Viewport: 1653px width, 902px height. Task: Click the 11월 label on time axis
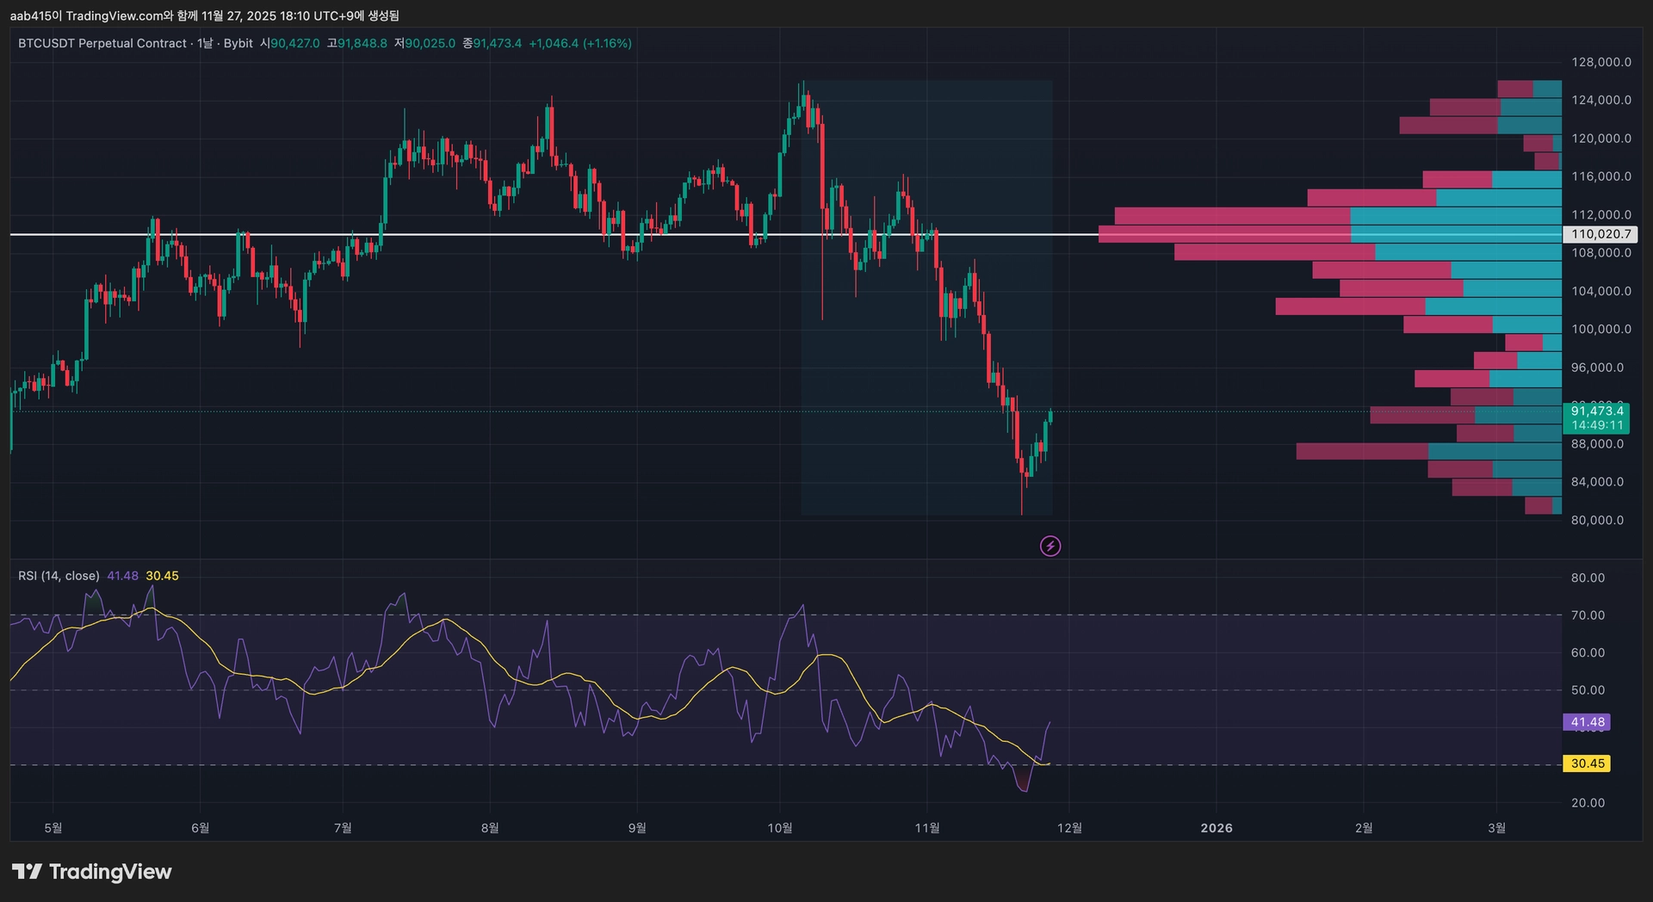pyautogui.click(x=927, y=828)
